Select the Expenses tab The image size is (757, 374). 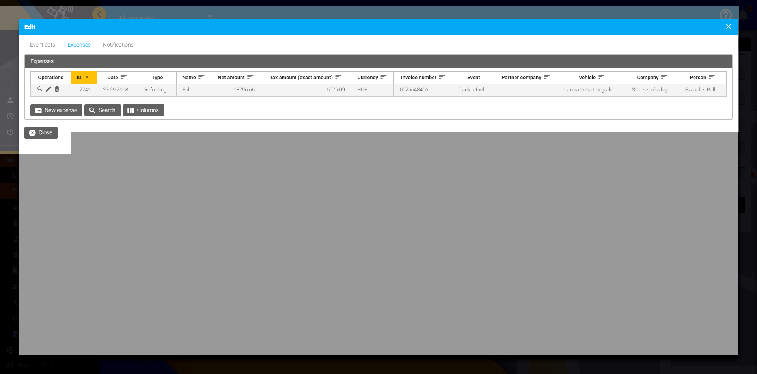(x=79, y=45)
